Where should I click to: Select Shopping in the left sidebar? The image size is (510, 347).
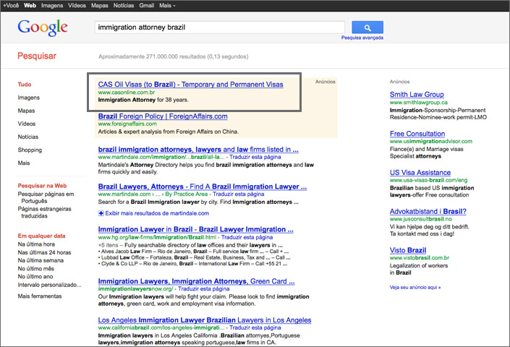point(30,150)
